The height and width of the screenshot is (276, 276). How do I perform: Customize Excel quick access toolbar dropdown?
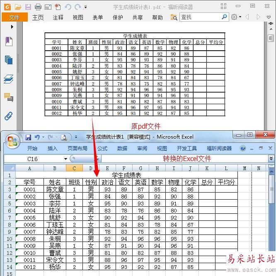pos(76,137)
